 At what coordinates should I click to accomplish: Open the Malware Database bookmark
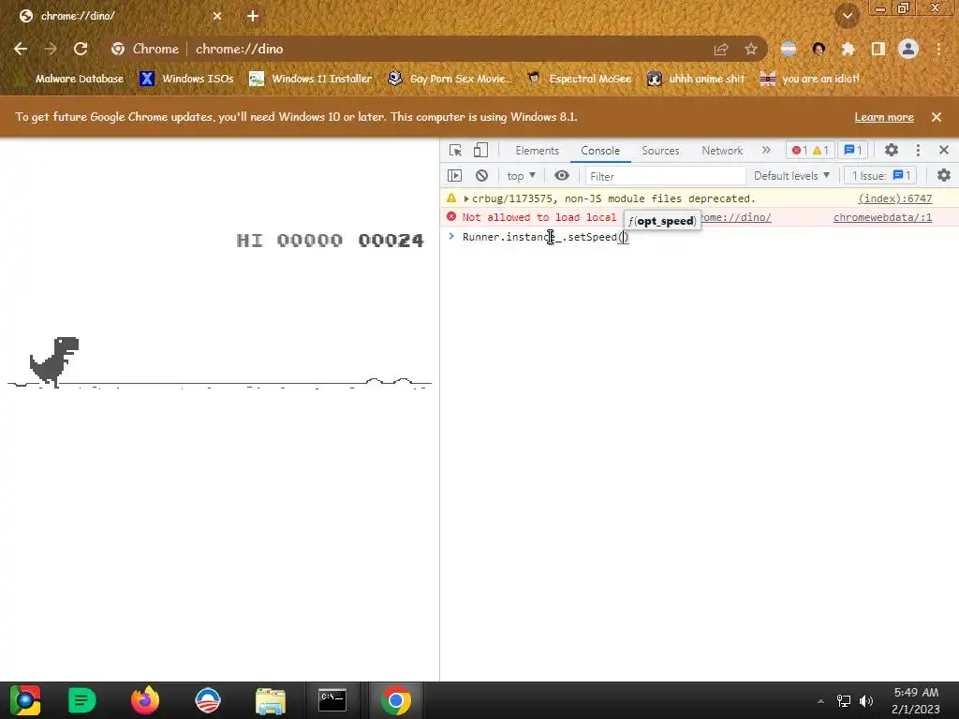click(71, 79)
